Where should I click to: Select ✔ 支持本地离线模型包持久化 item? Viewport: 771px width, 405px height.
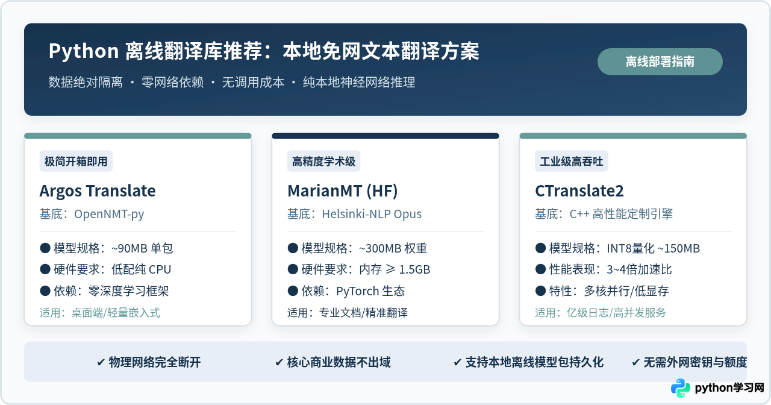pyautogui.click(x=528, y=362)
